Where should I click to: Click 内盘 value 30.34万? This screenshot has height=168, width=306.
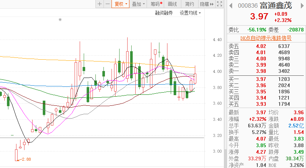click(x=295, y=158)
